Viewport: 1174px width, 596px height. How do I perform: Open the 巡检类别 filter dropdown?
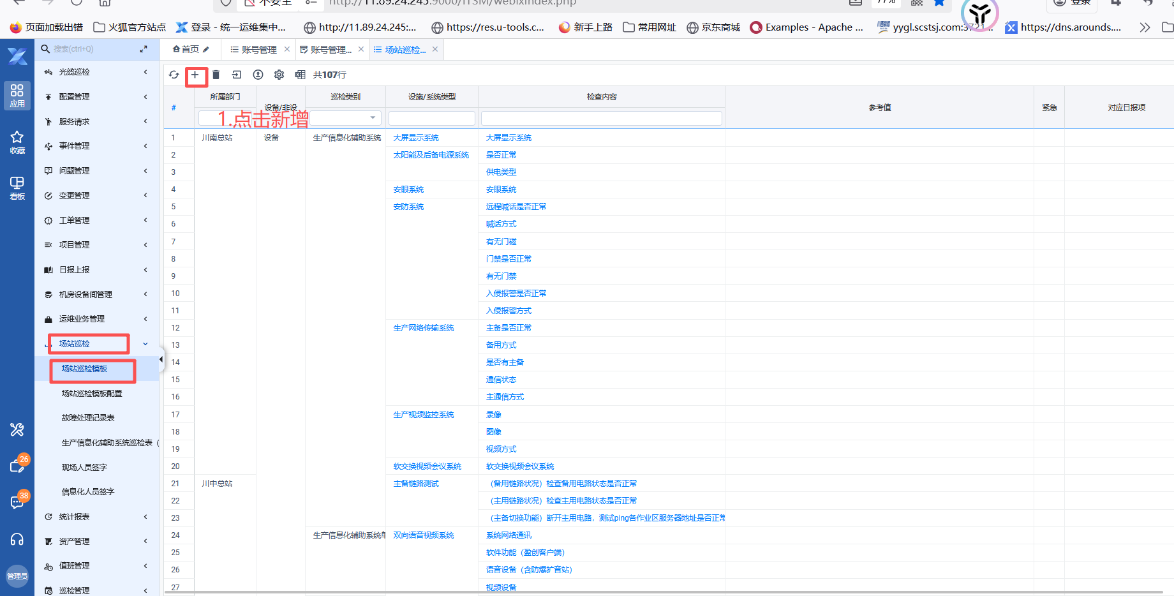pyautogui.click(x=372, y=118)
